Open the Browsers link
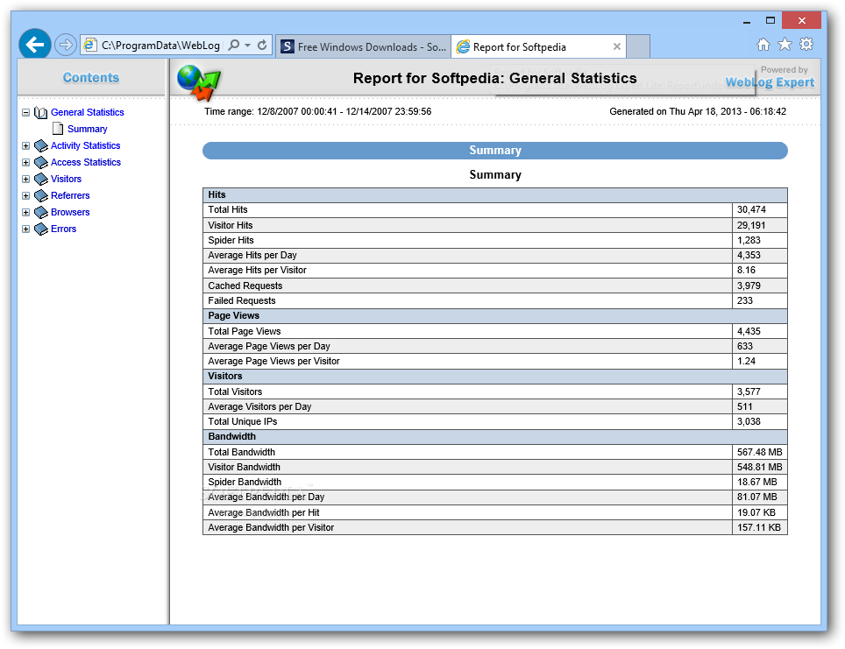The height and width of the screenshot is (649, 845). (x=70, y=212)
